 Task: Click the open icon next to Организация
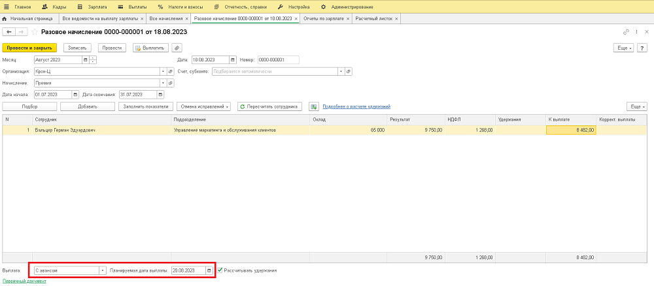(x=171, y=72)
